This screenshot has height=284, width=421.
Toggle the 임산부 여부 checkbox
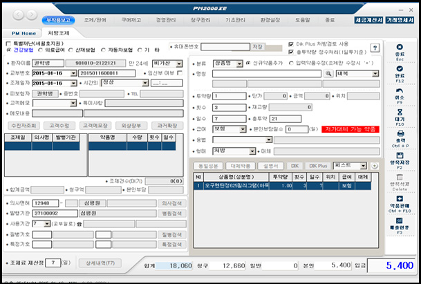click(180, 73)
